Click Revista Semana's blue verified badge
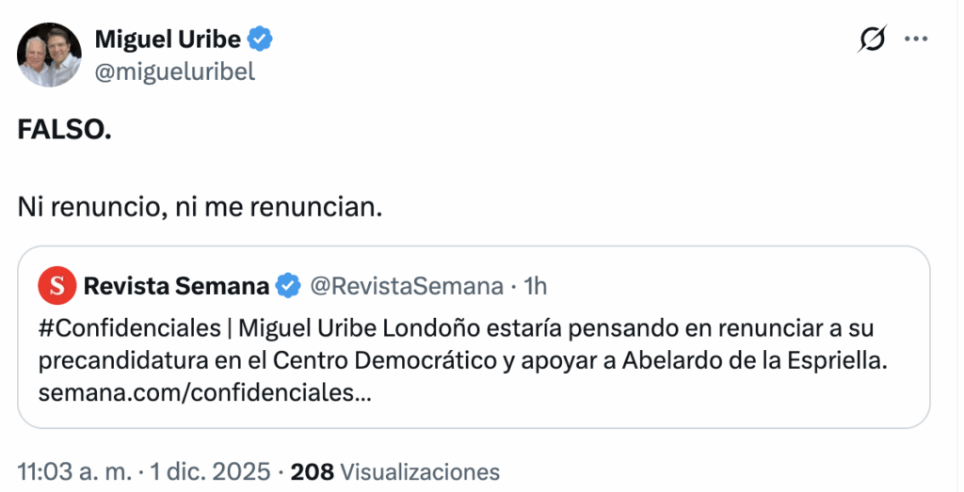 coord(289,286)
